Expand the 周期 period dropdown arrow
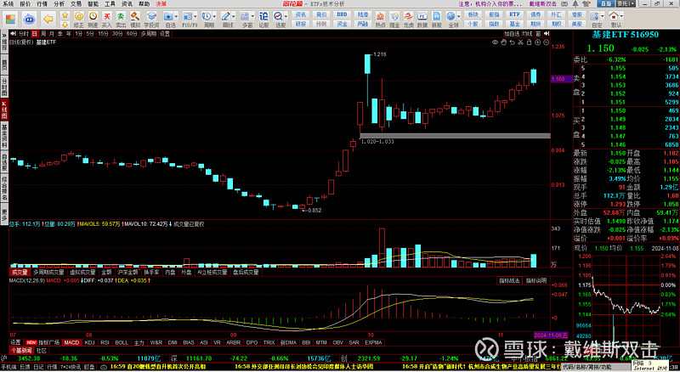Image resolution: width=680 pixels, height=372 pixels. [x=215, y=16]
